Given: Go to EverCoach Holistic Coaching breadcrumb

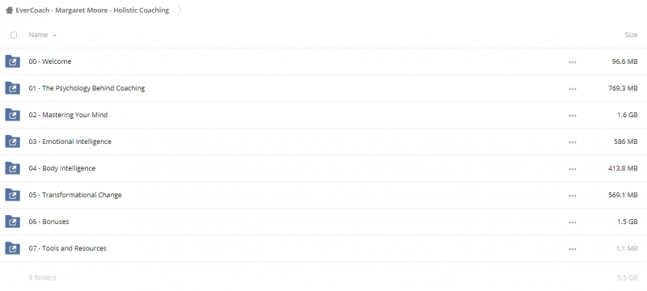Looking at the screenshot, I should [x=92, y=11].
